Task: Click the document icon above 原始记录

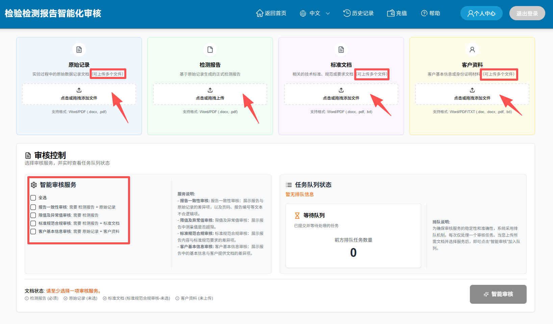Action: [79, 50]
